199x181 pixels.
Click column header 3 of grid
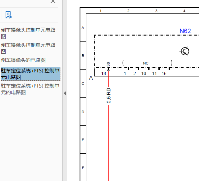[156, 11]
